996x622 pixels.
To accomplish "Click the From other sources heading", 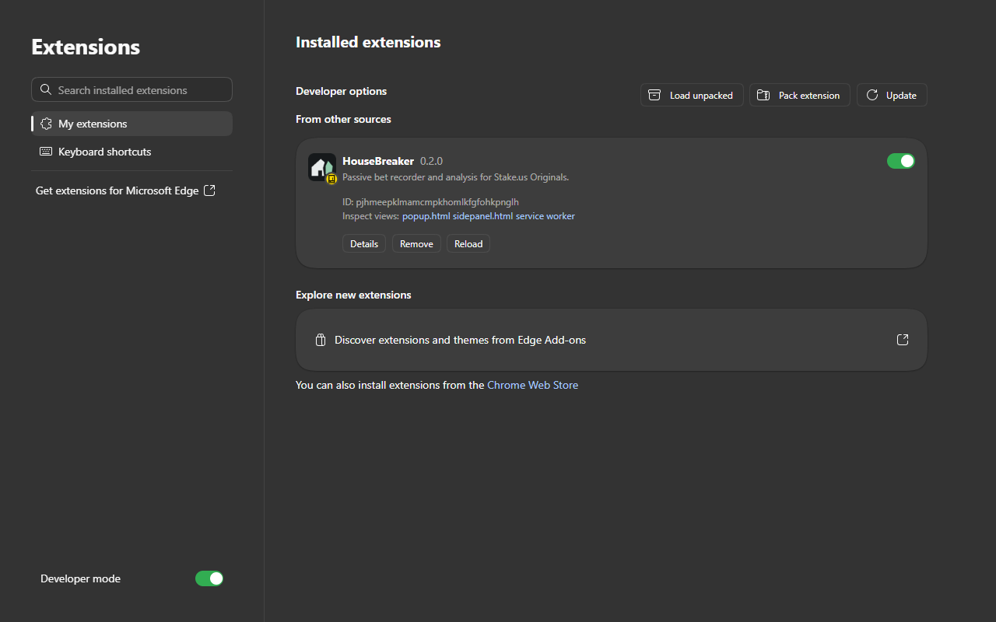I will (x=343, y=119).
